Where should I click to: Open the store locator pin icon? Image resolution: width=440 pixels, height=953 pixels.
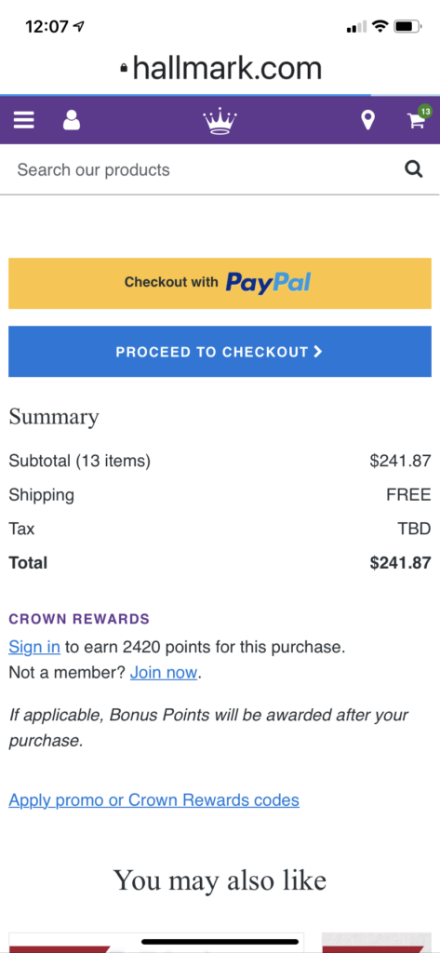tap(367, 120)
